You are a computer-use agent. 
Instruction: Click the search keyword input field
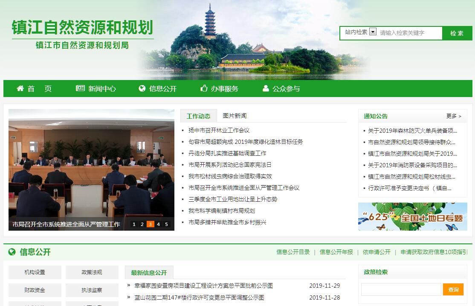(x=410, y=33)
